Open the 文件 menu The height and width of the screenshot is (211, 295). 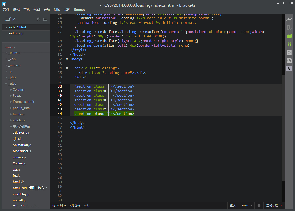[6, 10]
